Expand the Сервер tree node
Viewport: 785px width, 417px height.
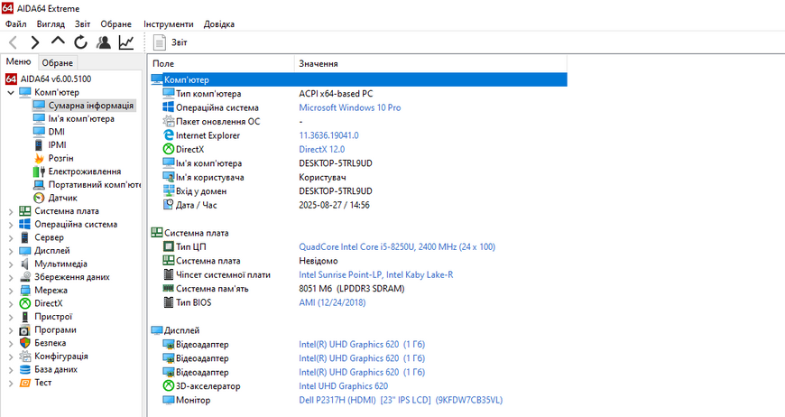point(11,237)
